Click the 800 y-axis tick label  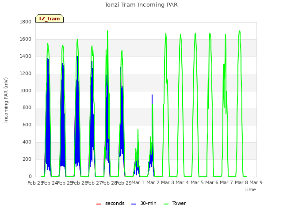(27, 108)
